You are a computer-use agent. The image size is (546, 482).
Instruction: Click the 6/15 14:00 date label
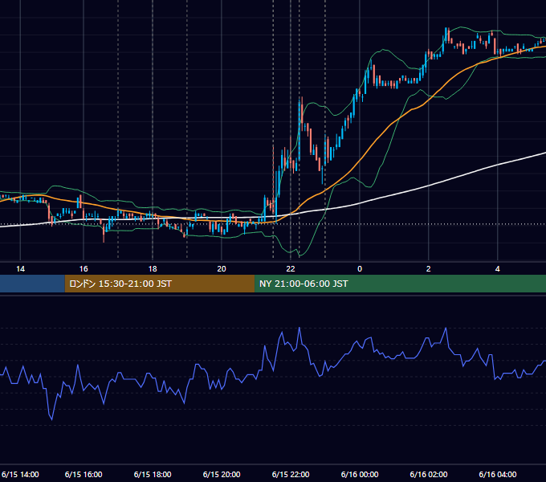pos(20,474)
